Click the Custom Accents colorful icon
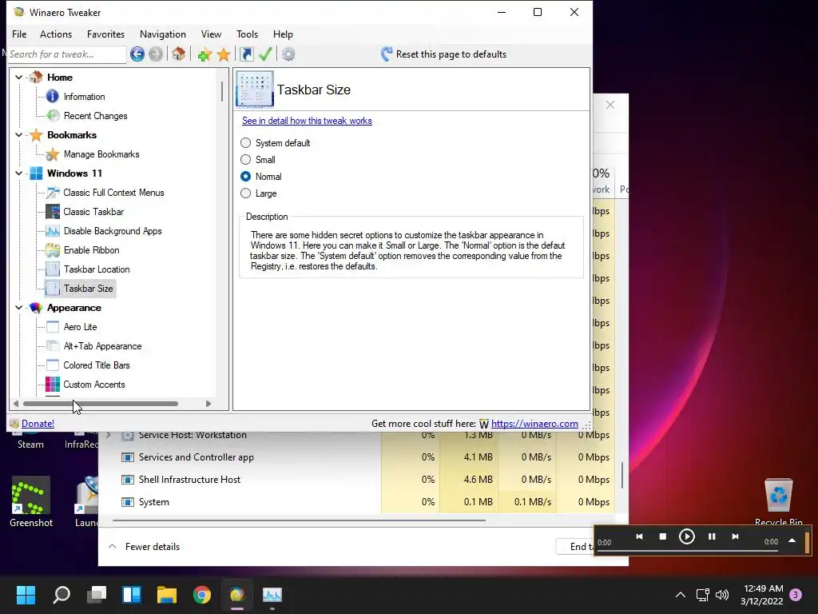Image resolution: width=818 pixels, height=614 pixels. click(53, 385)
